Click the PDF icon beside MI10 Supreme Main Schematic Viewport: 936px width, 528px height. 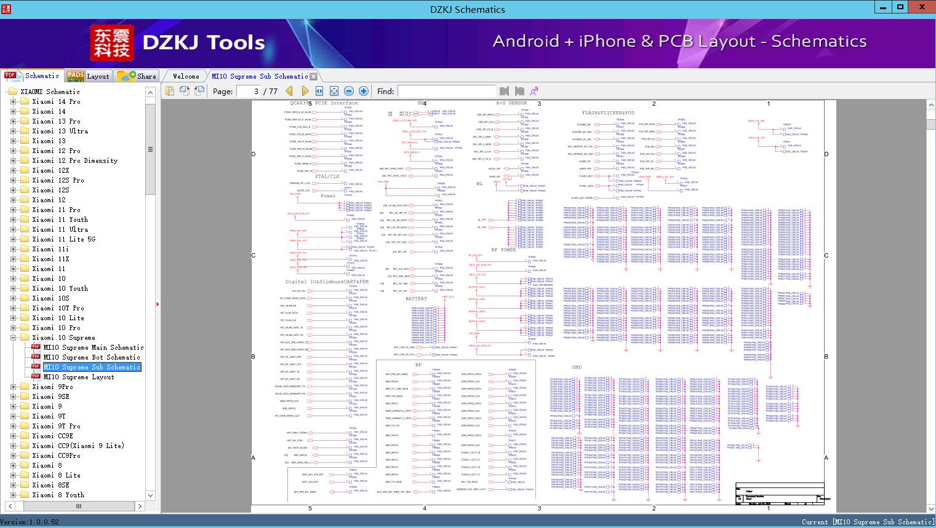pyautogui.click(x=36, y=347)
